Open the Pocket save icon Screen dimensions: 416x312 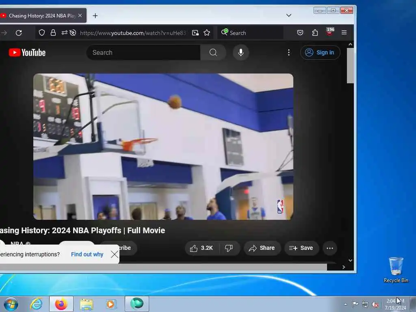(300, 32)
